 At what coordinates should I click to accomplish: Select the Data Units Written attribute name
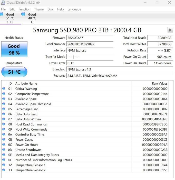pos(28,119)
